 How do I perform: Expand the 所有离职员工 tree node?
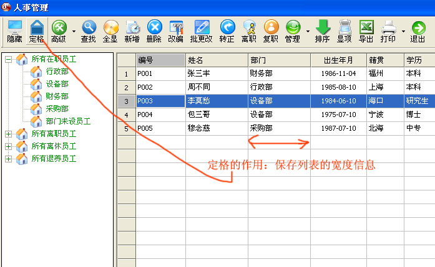[x=8, y=134]
